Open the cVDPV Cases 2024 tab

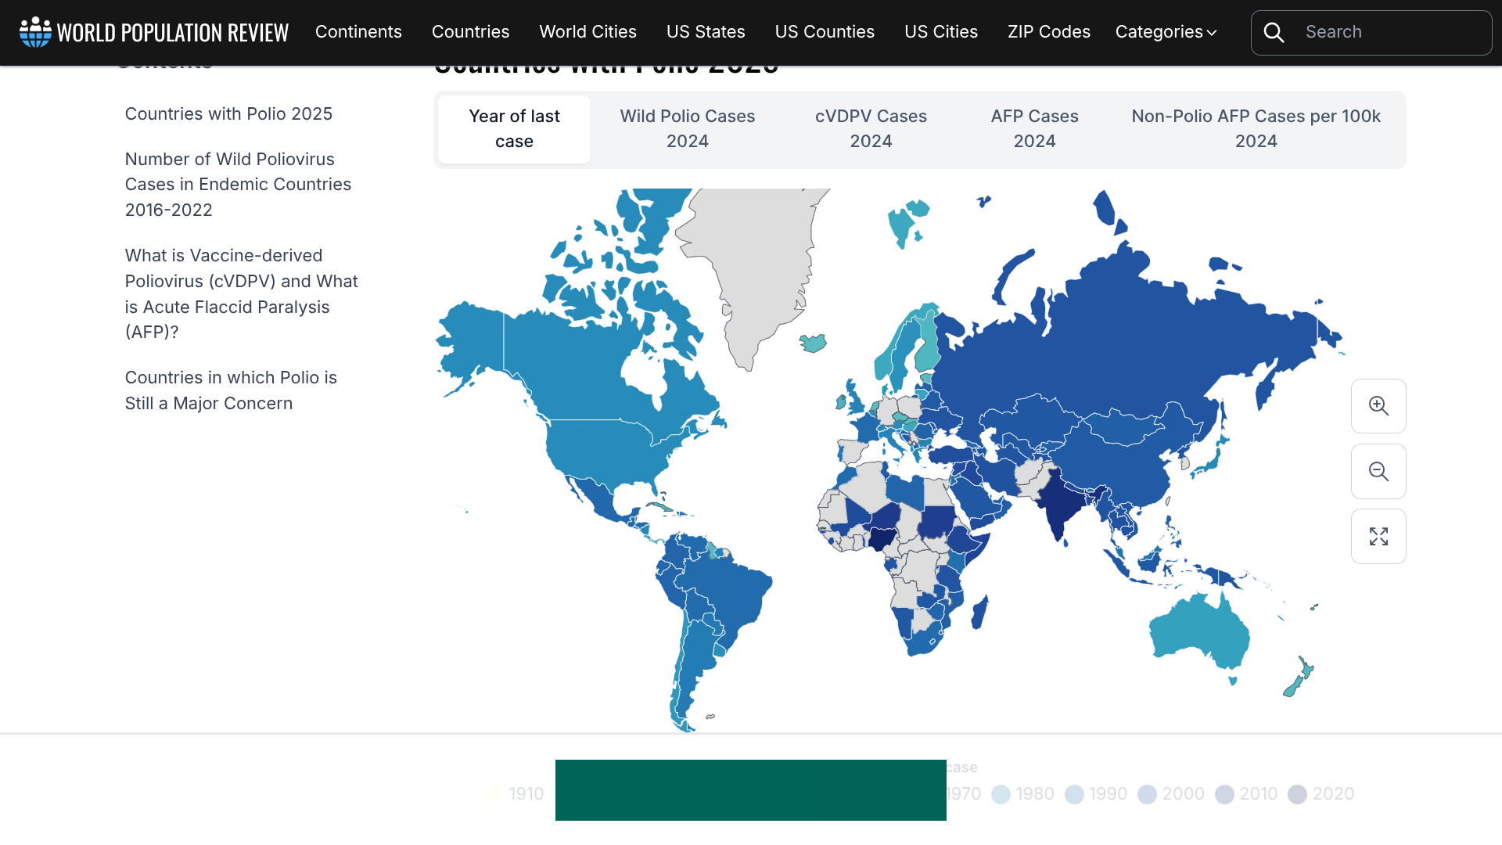(871, 129)
